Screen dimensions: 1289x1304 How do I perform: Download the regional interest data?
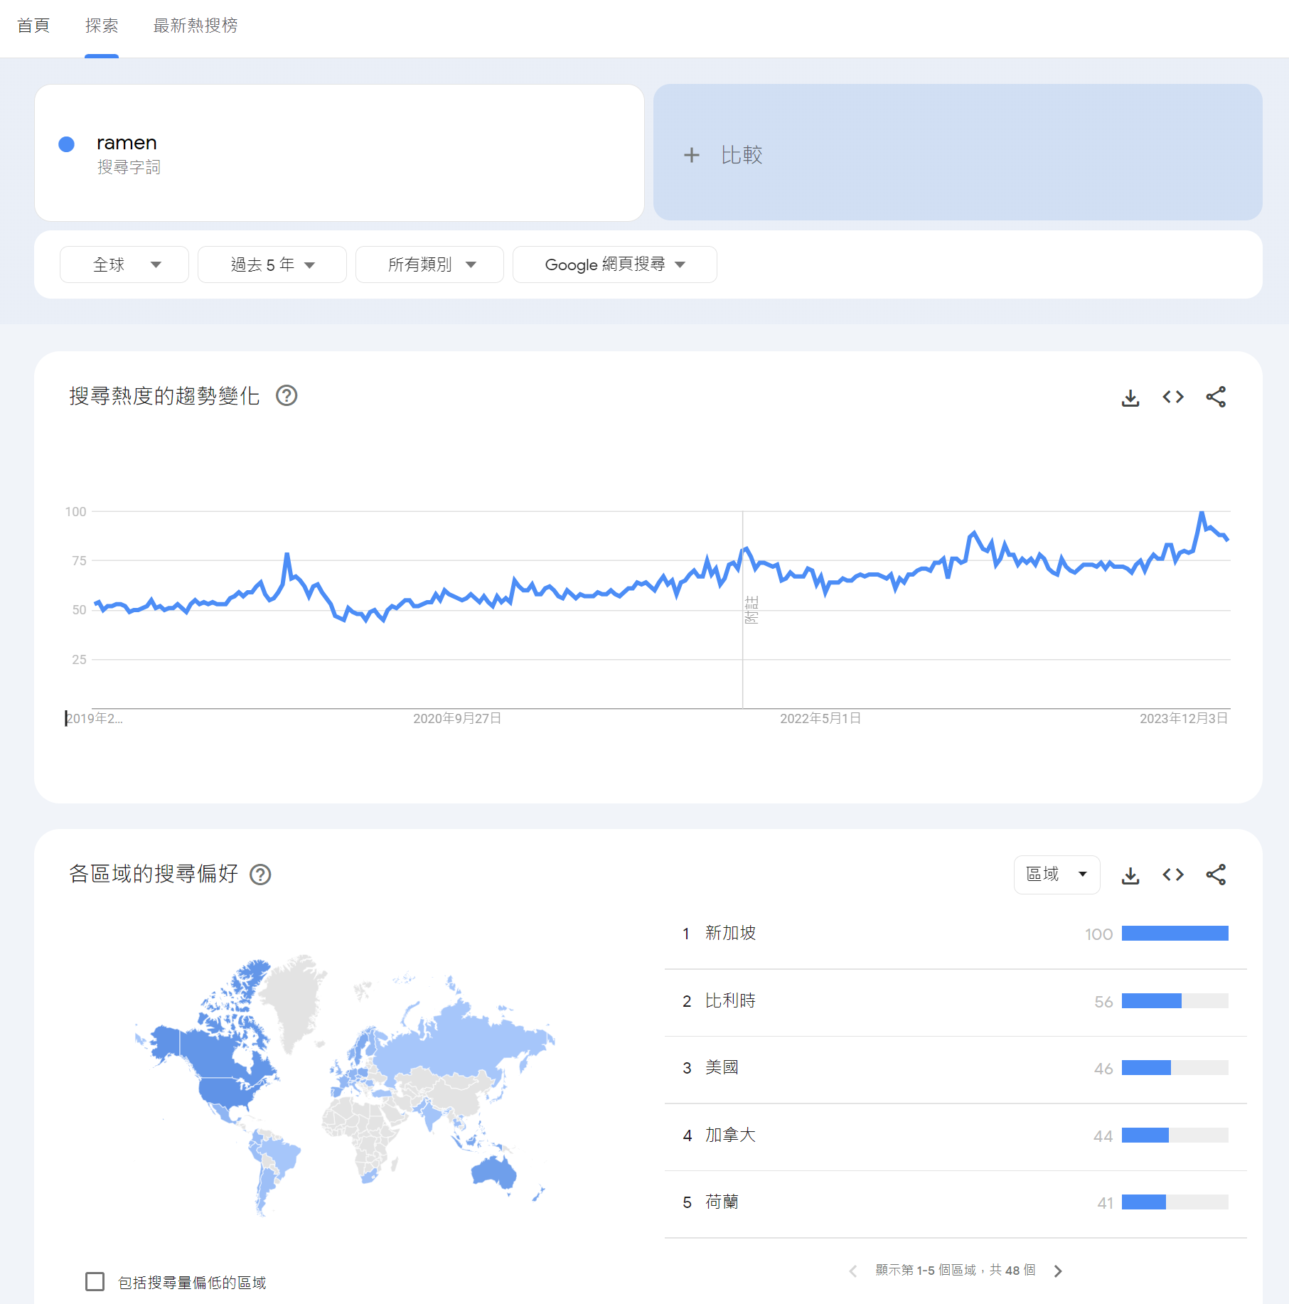pyautogui.click(x=1130, y=875)
